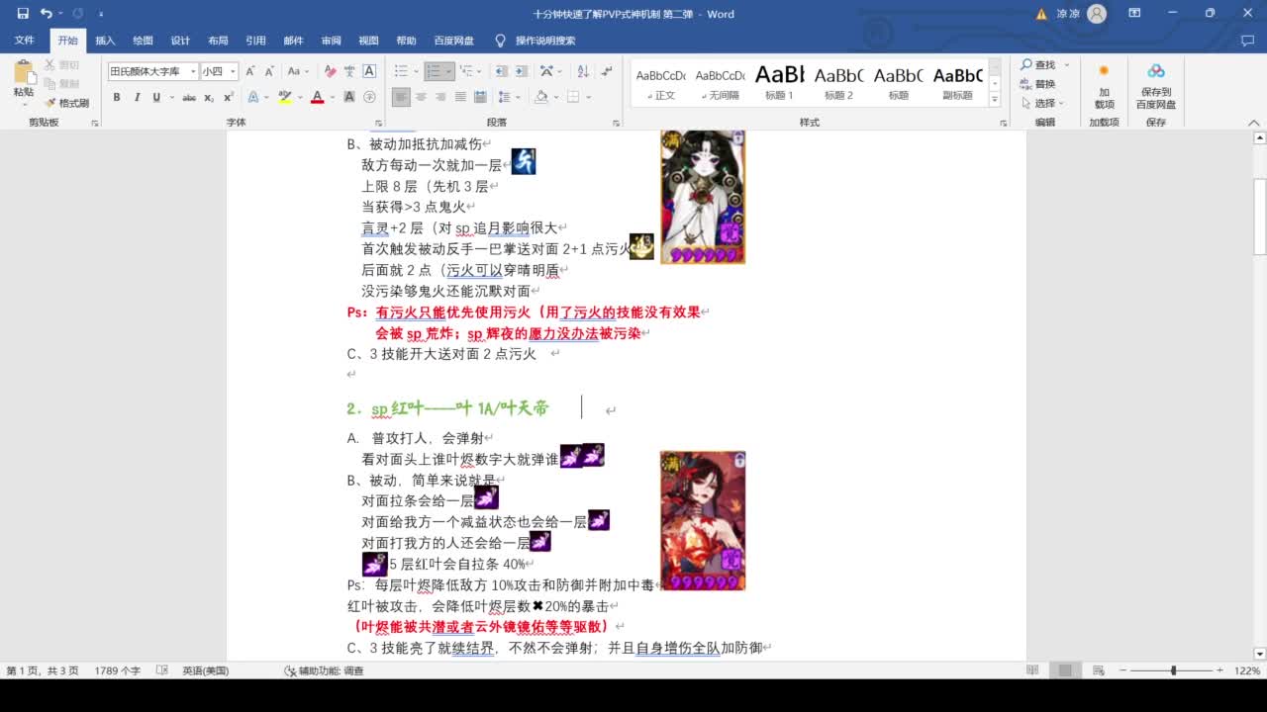Undo the last action
Image resolution: width=1267 pixels, height=712 pixels.
click(46, 14)
